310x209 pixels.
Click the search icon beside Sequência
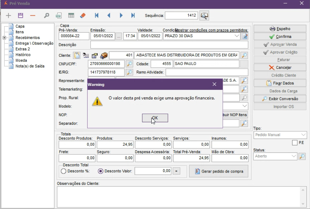pyautogui.click(x=204, y=15)
